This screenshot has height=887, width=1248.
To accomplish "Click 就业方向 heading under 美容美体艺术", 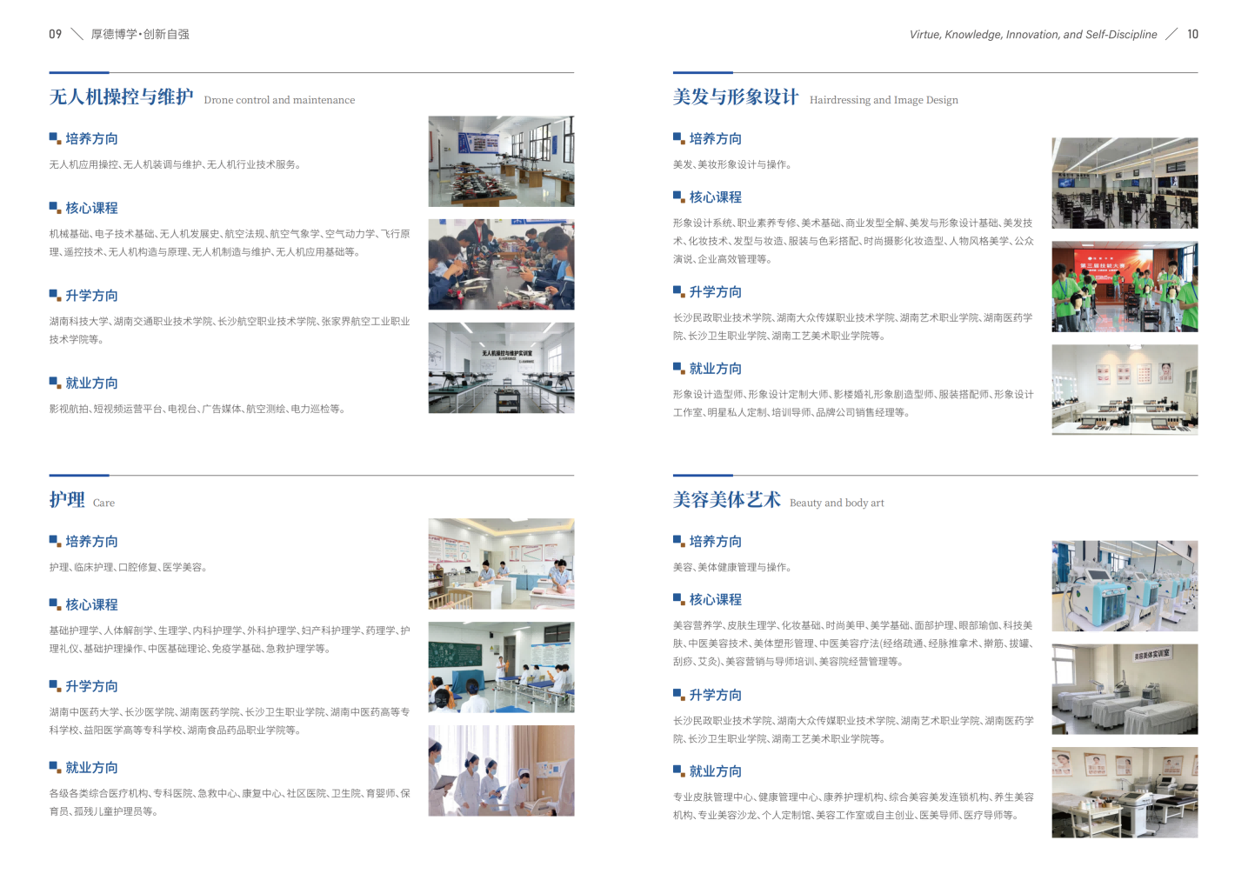I will (715, 771).
